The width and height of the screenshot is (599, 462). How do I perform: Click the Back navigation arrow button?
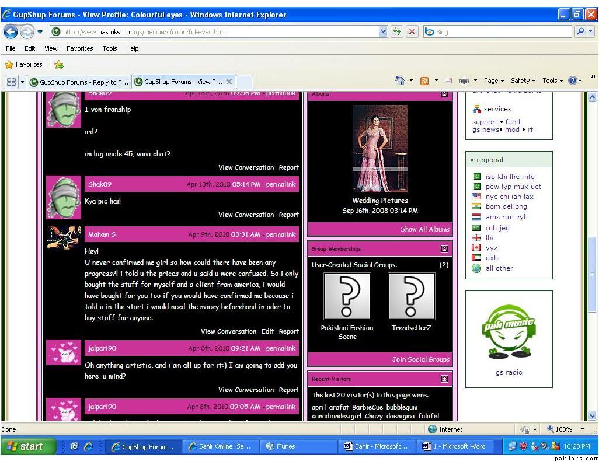(x=11, y=32)
